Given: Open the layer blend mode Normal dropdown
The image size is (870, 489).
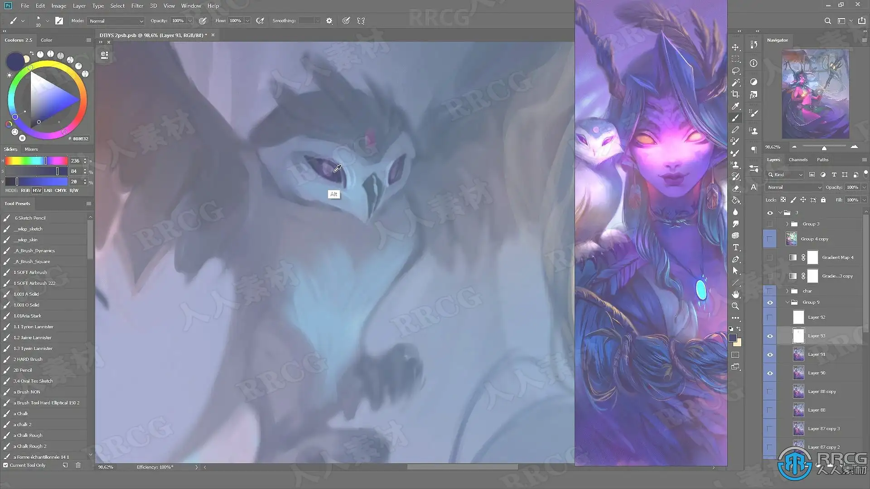Looking at the screenshot, I should pyautogui.click(x=794, y=187).
